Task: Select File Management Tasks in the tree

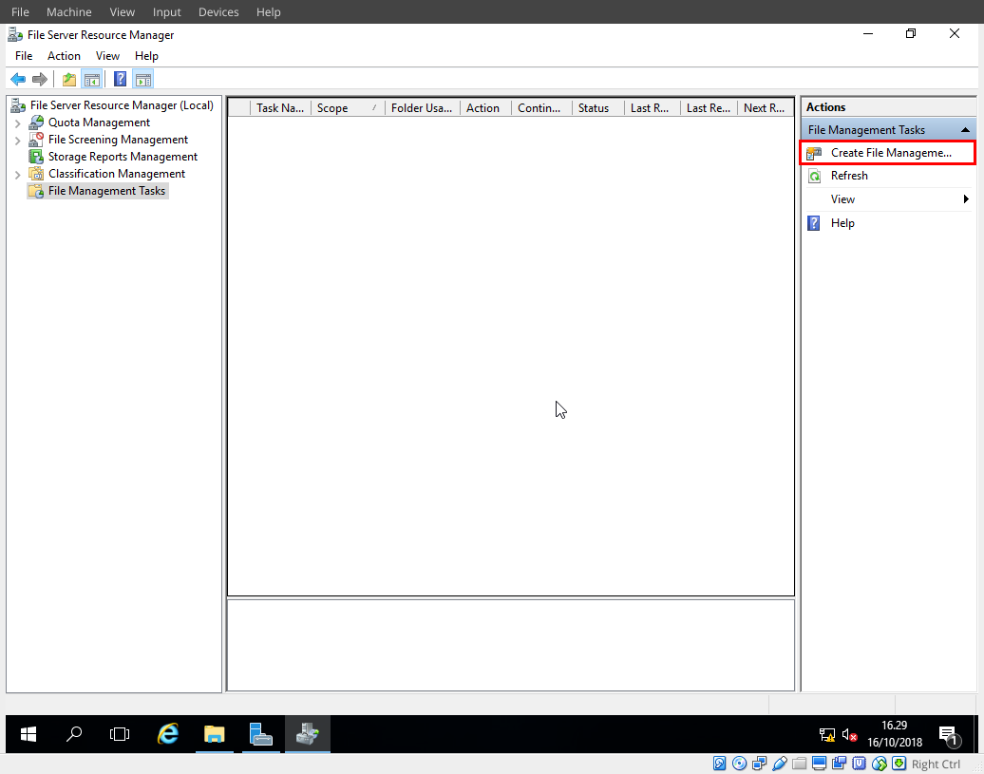Action: click(x=104, y=190)
